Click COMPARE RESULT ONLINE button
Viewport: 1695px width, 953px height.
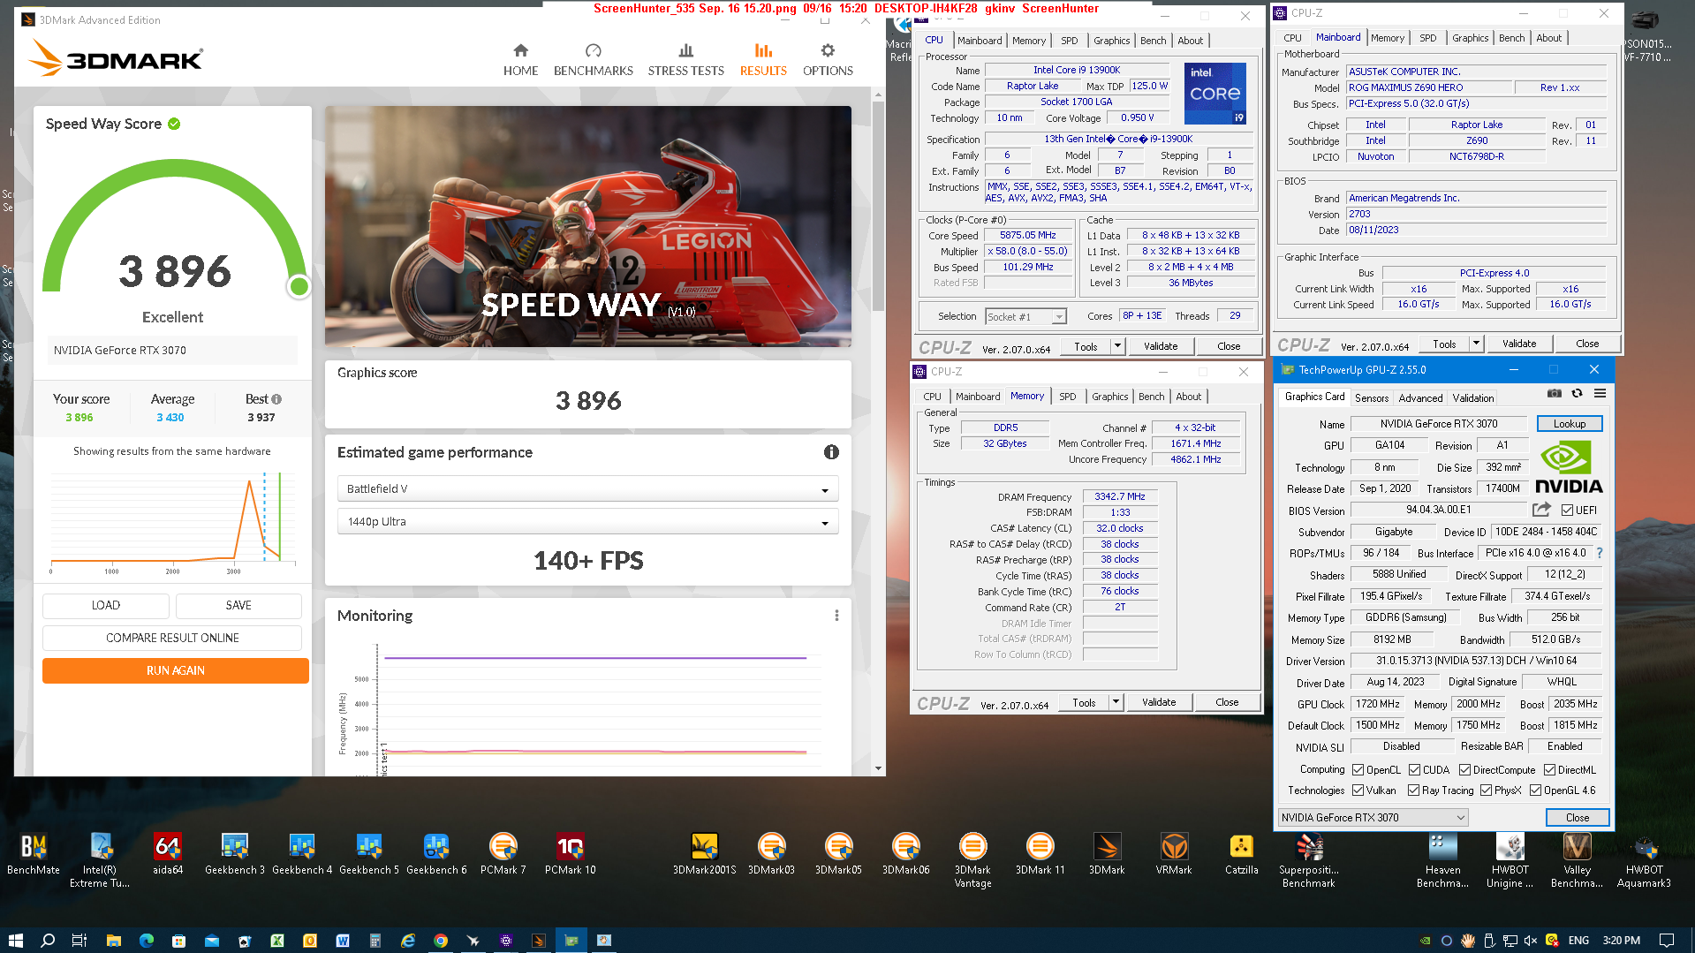(x=172, y=639)
